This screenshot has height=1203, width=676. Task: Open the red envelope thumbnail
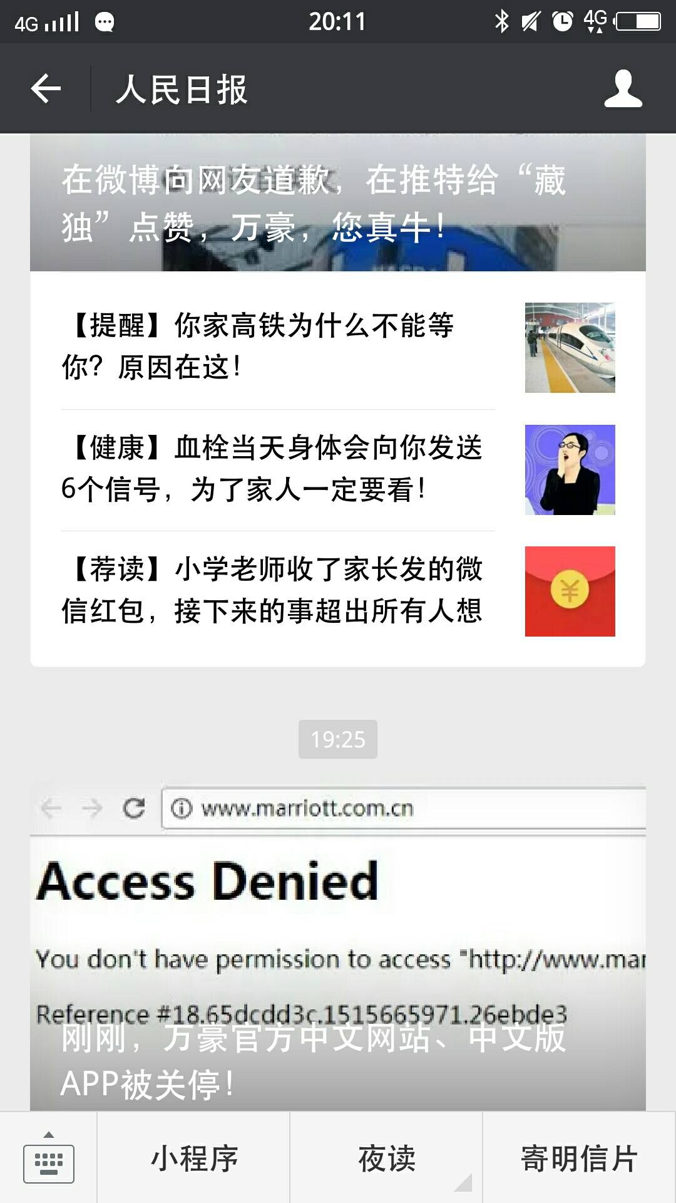coord(570,591)
